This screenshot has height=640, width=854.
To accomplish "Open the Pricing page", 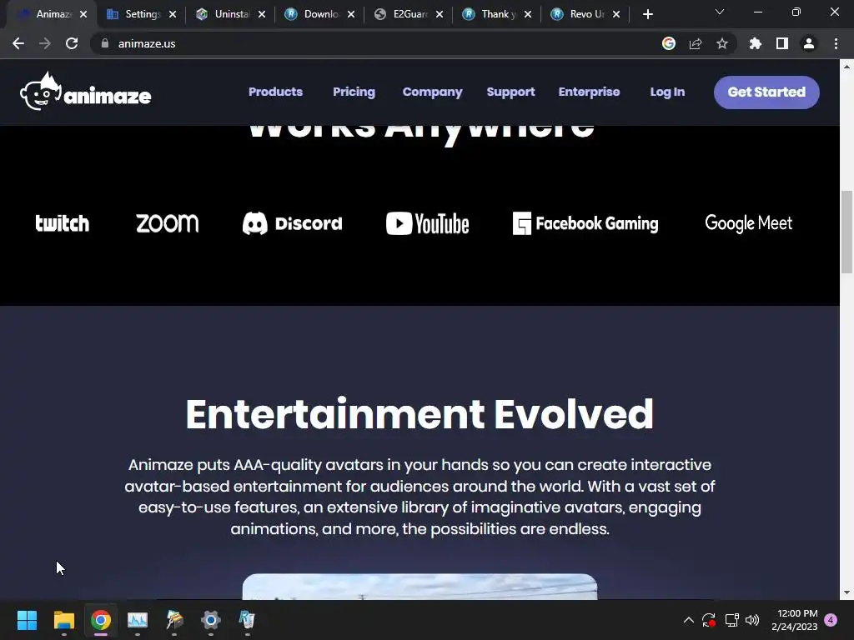I will (354, 92).
